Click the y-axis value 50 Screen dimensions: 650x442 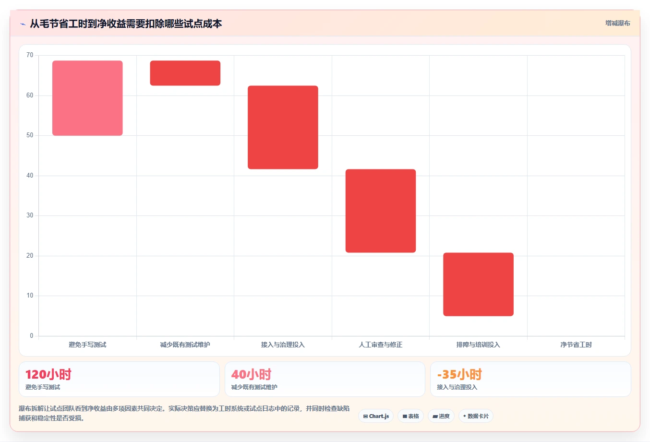[x=30, y=135]
